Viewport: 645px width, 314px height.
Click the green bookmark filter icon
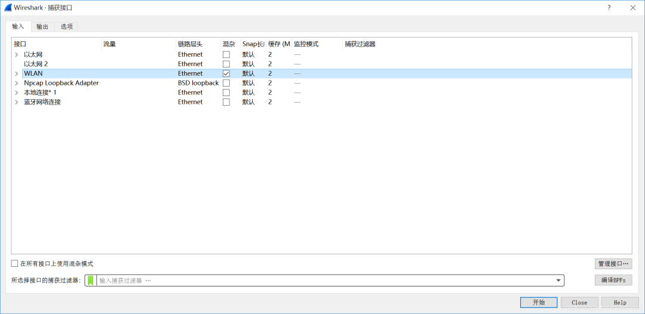(91, 281)
